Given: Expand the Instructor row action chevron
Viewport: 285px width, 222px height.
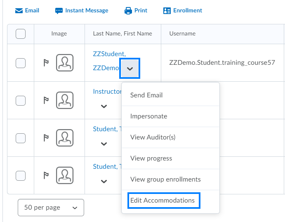Looking at the screenshot, I should (104, 106).
